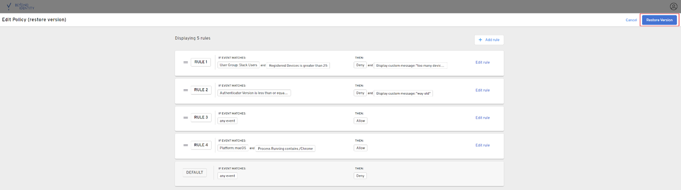Select the Platform: macOS condition
681x190 pixels.
(x=232, y=148)
